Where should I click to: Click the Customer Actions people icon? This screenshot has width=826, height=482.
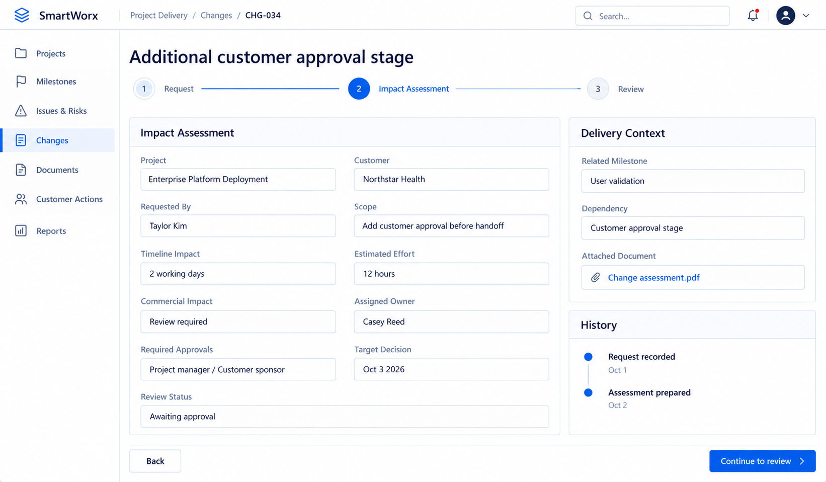[21, 199]
